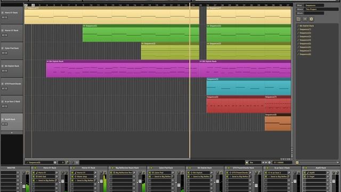The height and width of the screenshot is (192, 341).
Task: Open editor icon for Vogel module
Action: point(328,177)
